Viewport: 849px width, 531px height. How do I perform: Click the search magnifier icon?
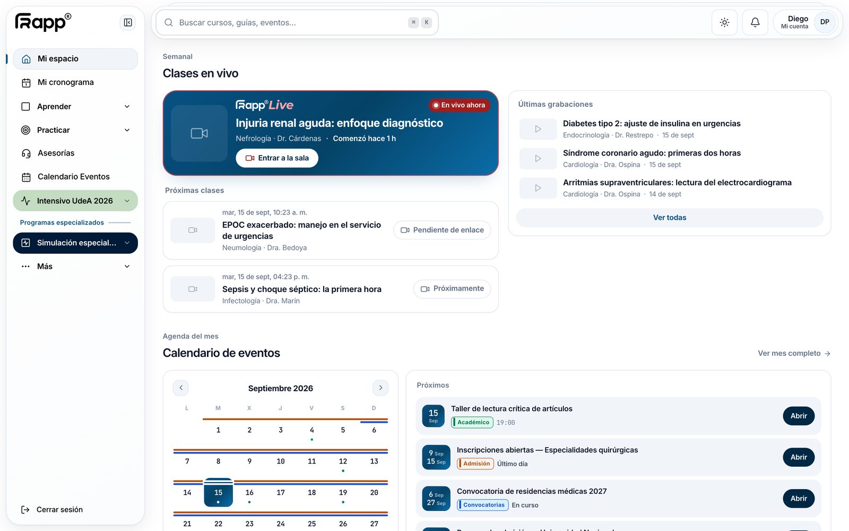click(x=169, y=22)
